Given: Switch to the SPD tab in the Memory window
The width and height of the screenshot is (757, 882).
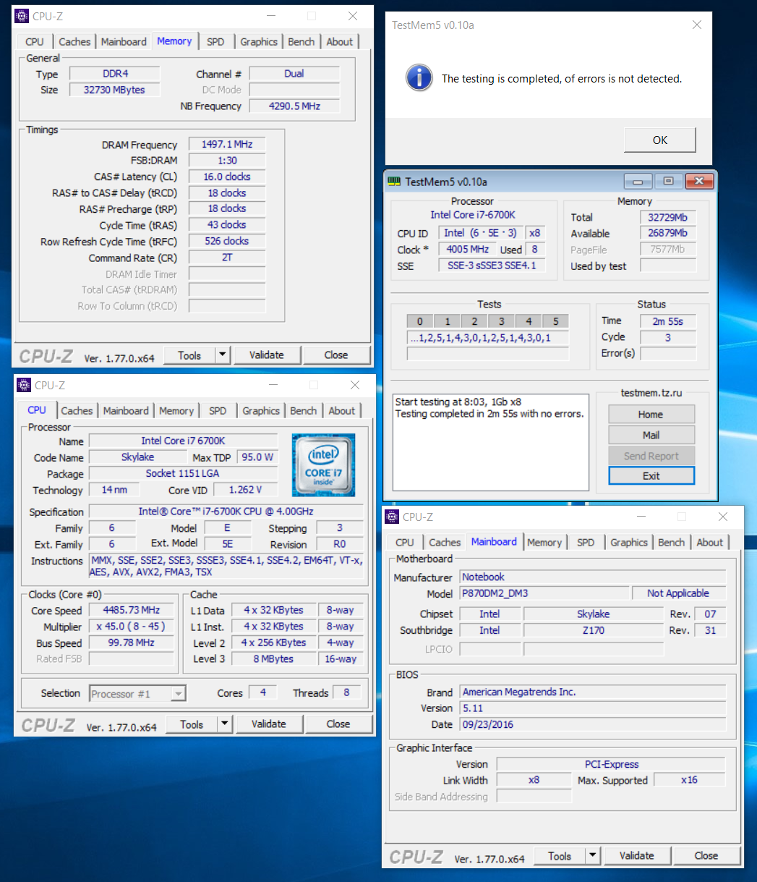Looking at the screenshot, I should tap(215, 42).
